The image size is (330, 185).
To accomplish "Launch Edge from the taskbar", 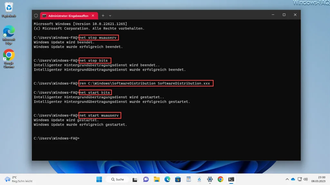I will [167, 179].
